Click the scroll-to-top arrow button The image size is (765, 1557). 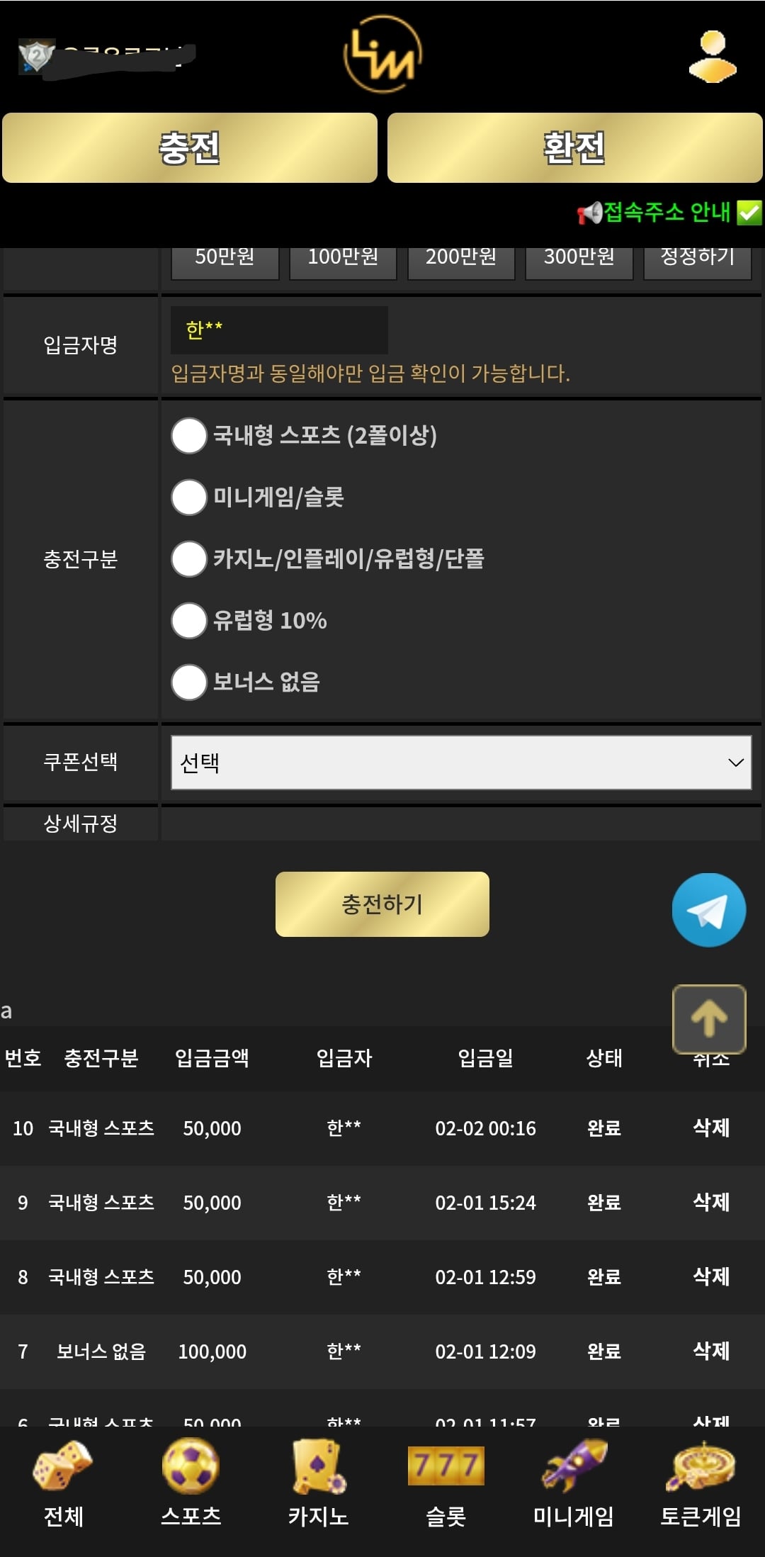(x=708, y=1018)
